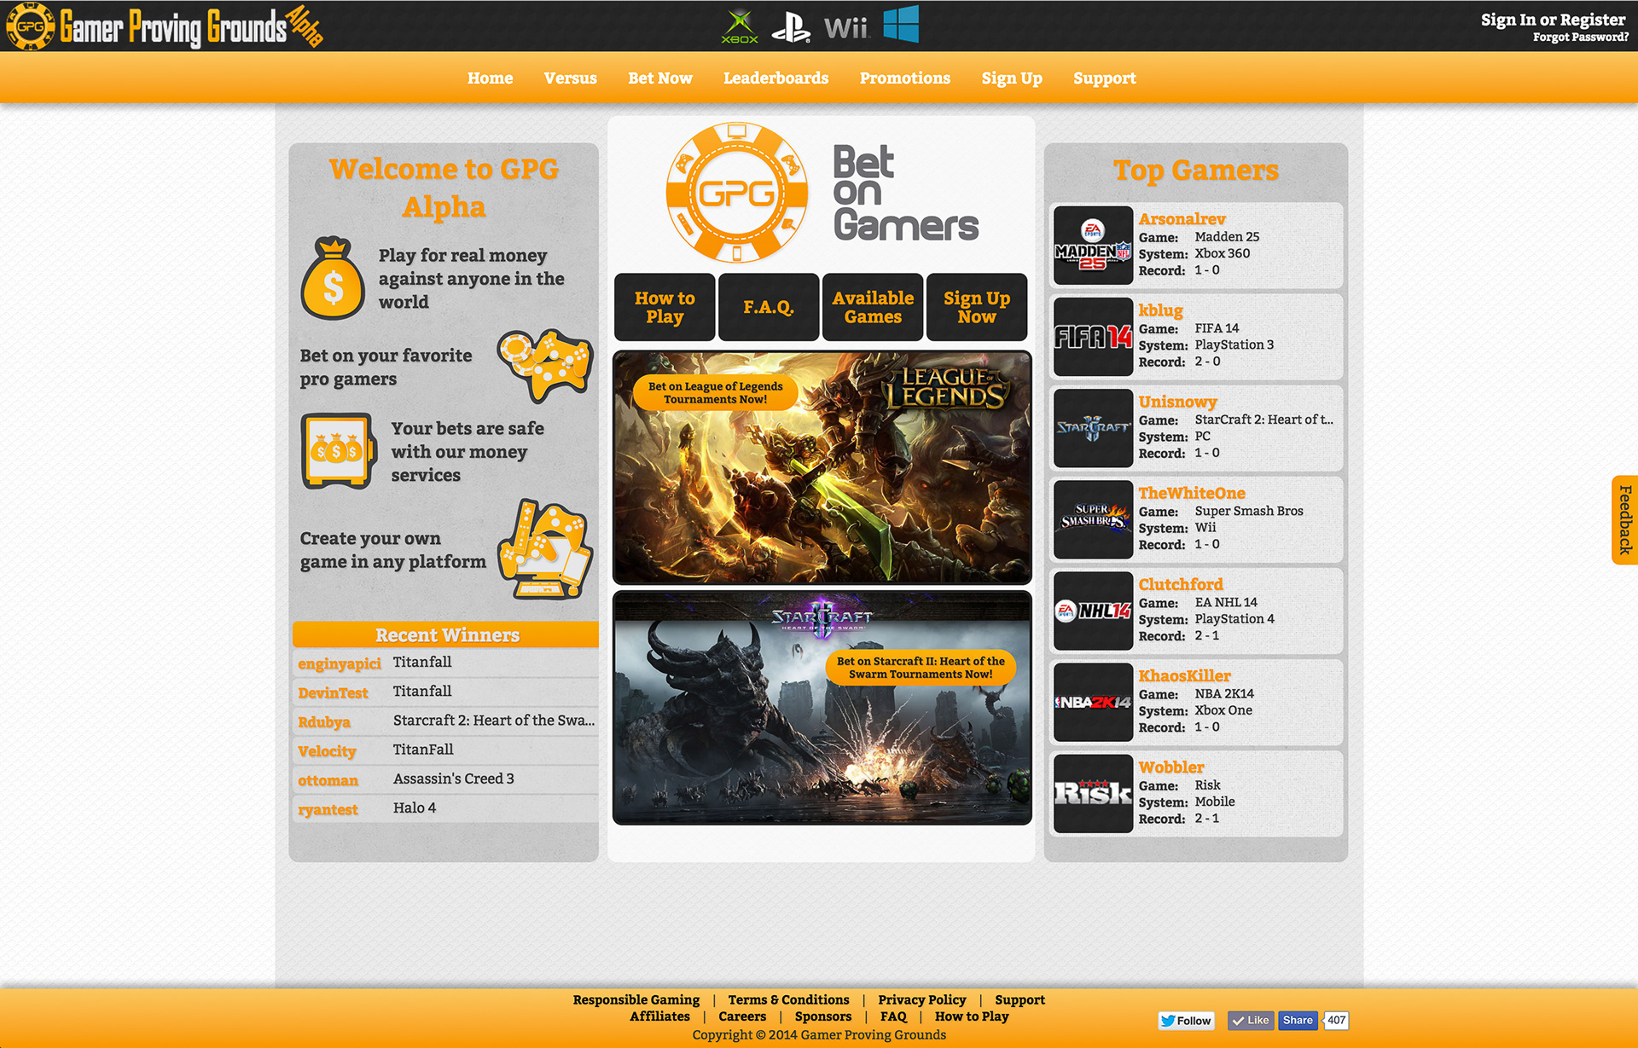
Task: Select the PlayStation platform icon
Action: coord(791,26)
